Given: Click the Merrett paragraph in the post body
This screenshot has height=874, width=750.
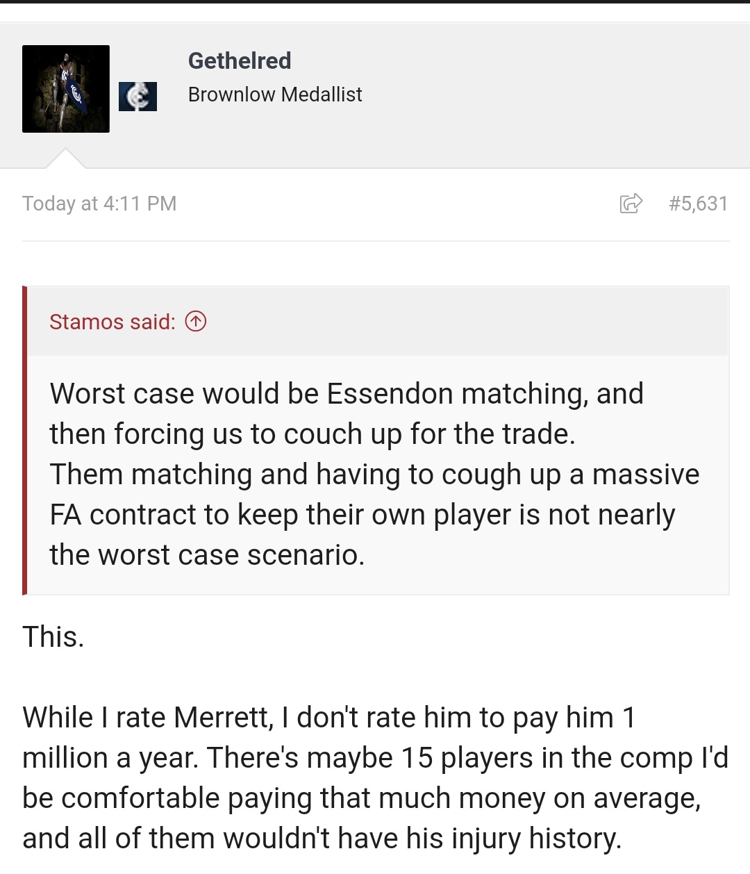Looking at the screenshot, I should coord(375,778).
